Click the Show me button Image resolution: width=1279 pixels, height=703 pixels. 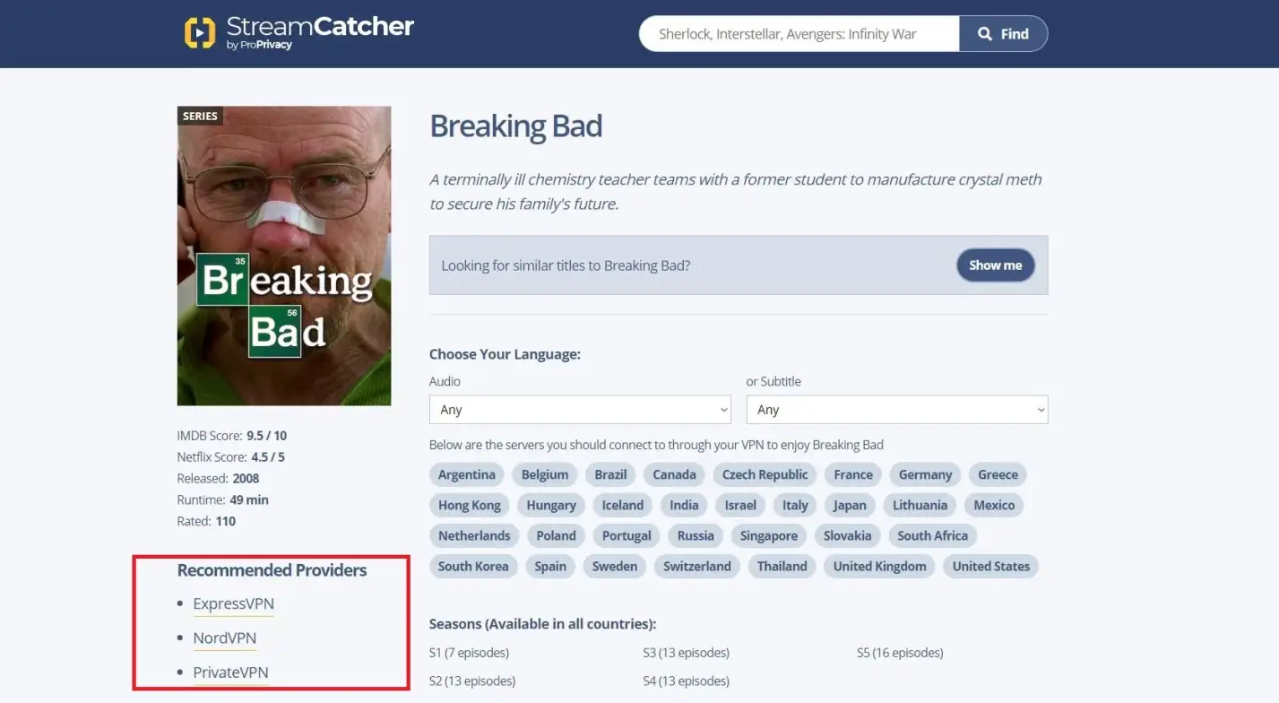(995, 265)
